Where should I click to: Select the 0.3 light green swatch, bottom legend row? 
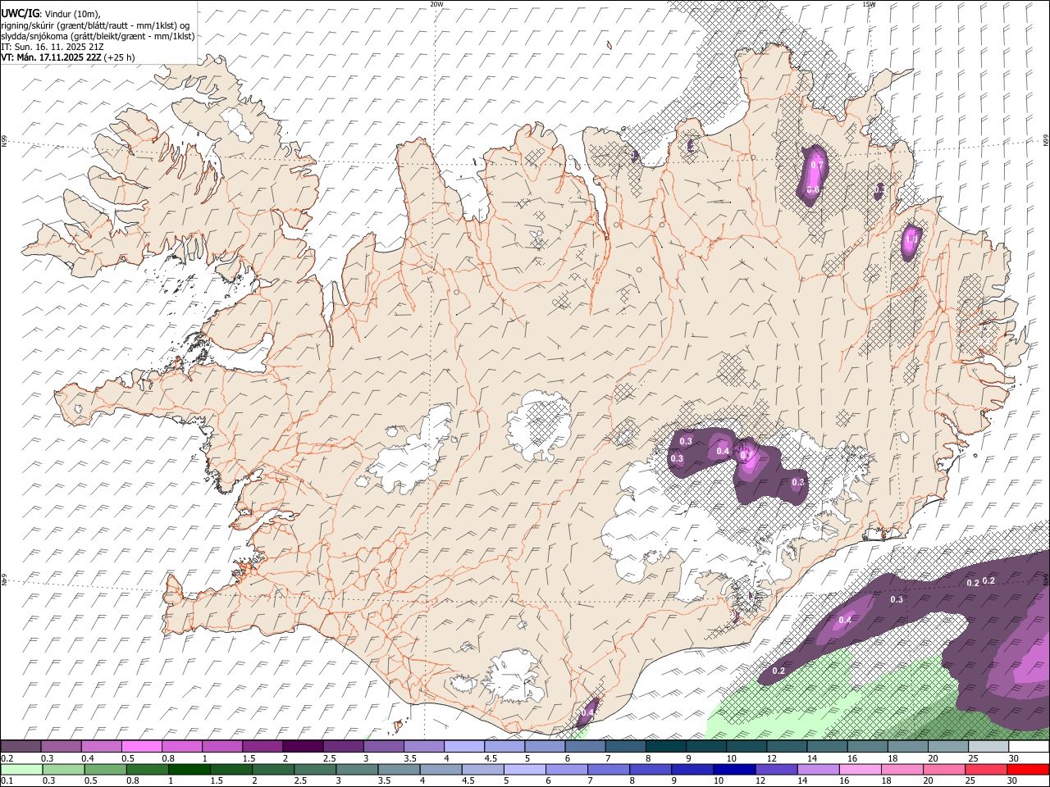(x=63, y=769)
